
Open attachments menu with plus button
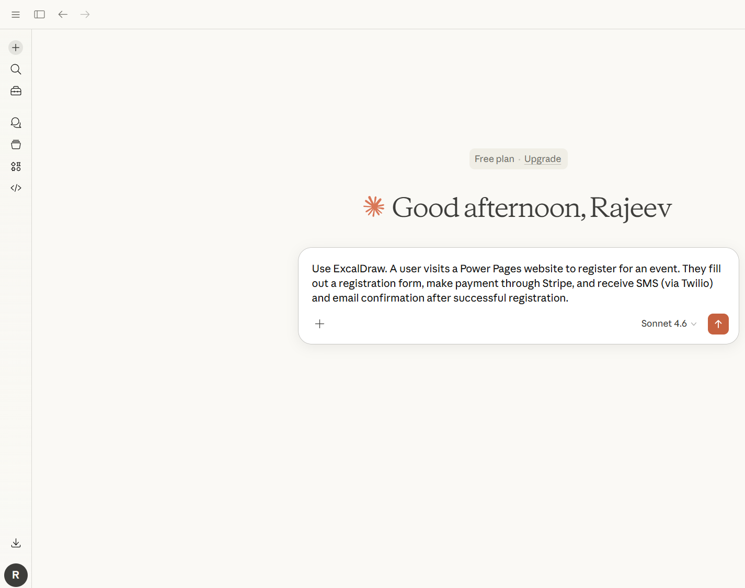click(x=320, y=324)
